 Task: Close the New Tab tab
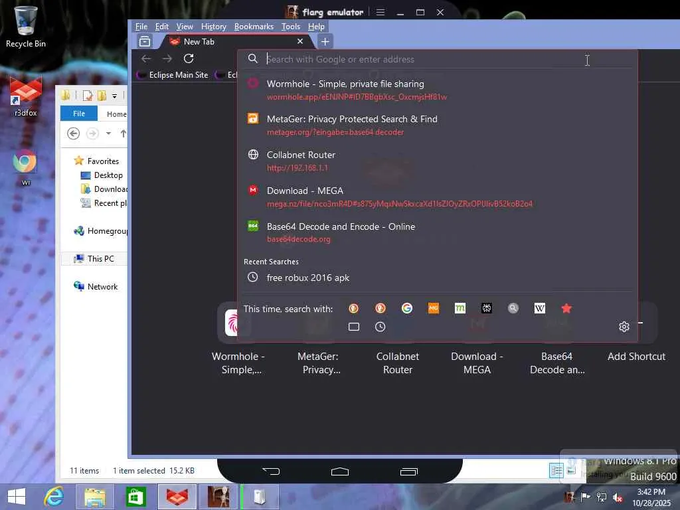[x=300, y=41]
